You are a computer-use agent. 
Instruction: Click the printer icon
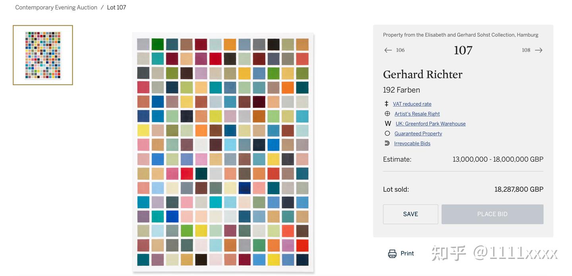(x=392, y=254)
